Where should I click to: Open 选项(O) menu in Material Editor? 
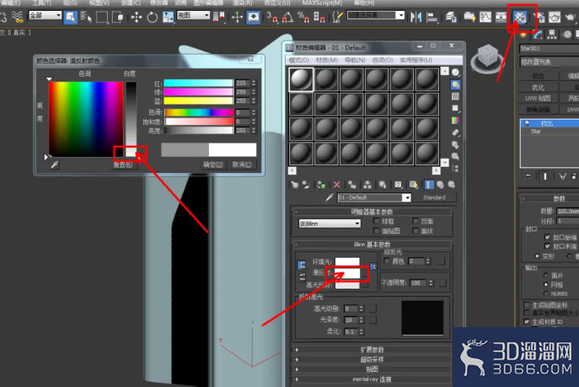coord(383,60)
